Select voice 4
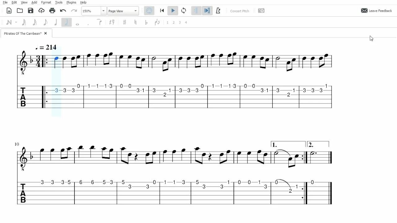The width and height of the screenshot is (397, 223). pyautogui.click(x=186, y=22)
